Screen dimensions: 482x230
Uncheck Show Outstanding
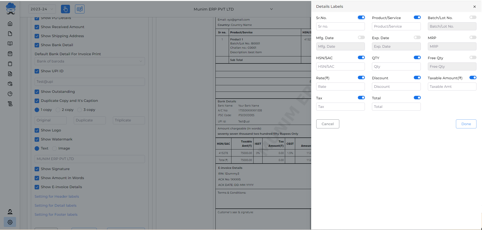(x=37, y=92)
